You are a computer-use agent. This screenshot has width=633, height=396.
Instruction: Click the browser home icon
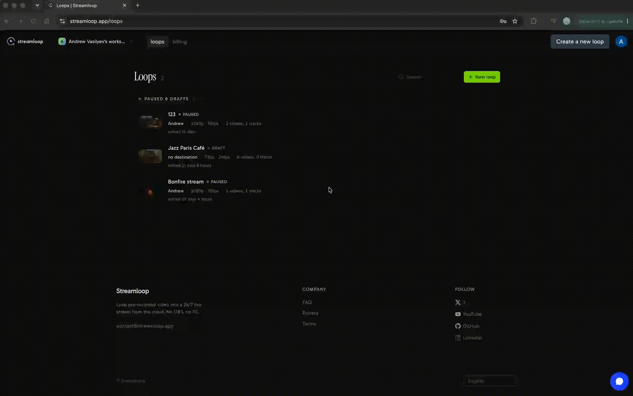(x=47, y=21)
